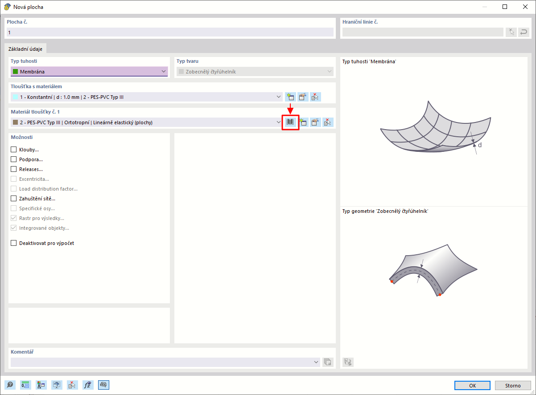Create new material in Materiál tloušťky row
Viewport: 536px width, 395px height.
coord(303,122)
